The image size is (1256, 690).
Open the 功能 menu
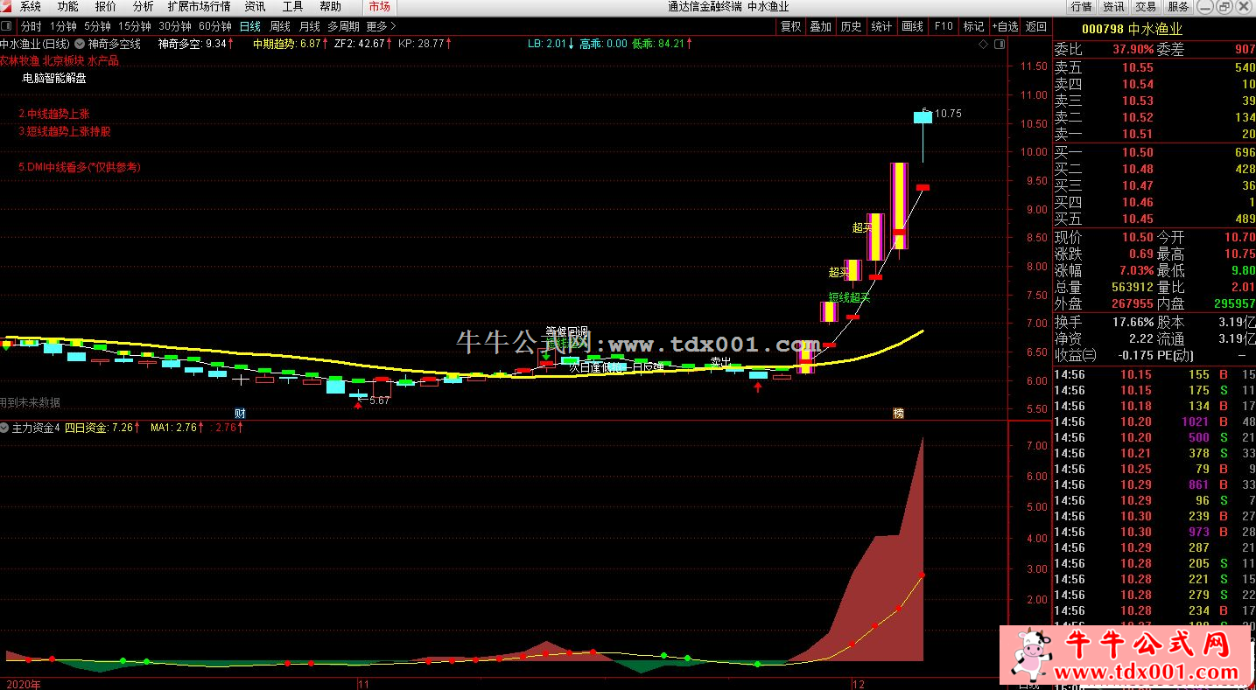pyautogui.click(x=67, y=6)
